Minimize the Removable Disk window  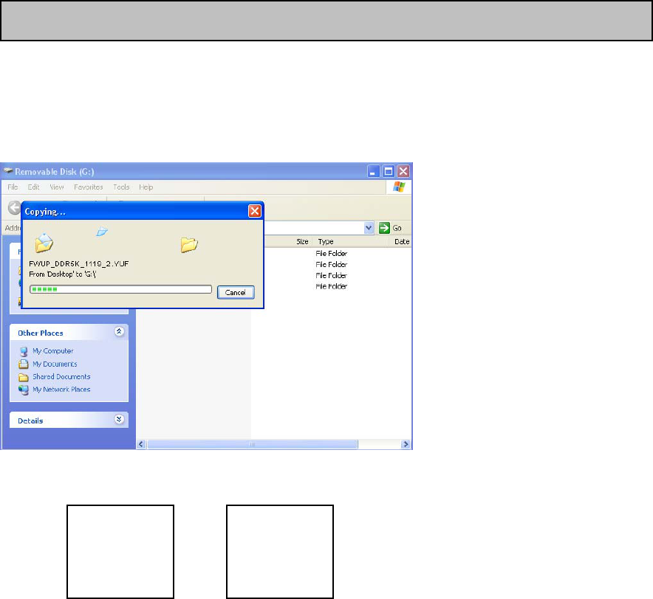pyautogui.click(x=374, y=171)
